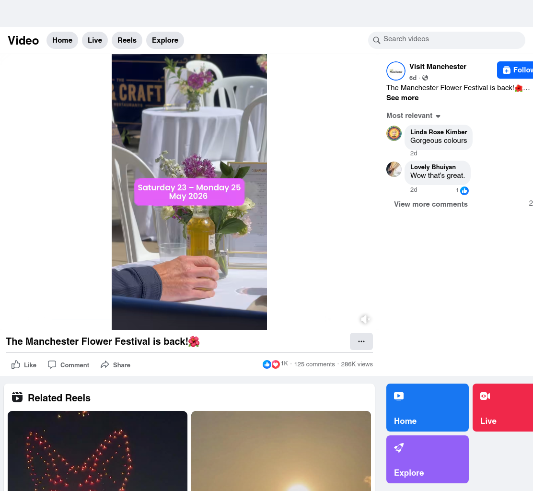Screen dimensions: 533x491
Task: Switch to the Live tab
Action: click(x=95, y=40)
